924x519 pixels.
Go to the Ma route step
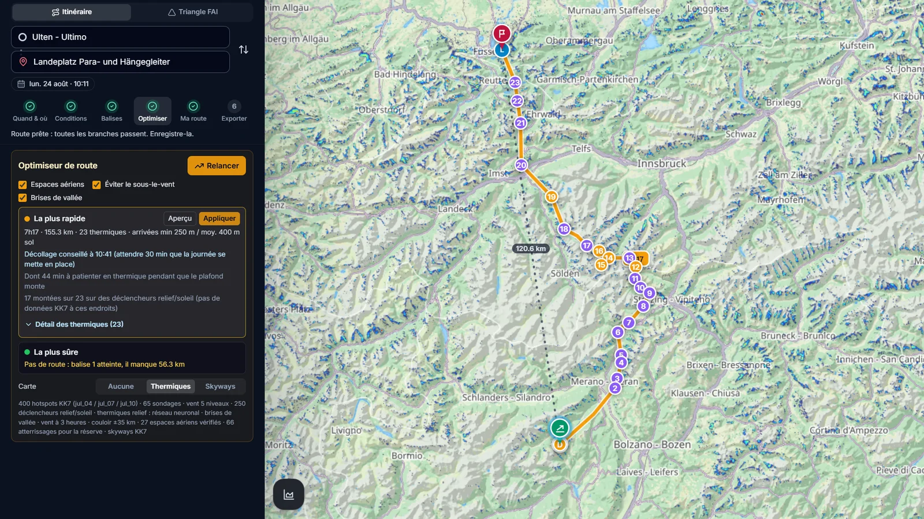click(x=193, y=111)
